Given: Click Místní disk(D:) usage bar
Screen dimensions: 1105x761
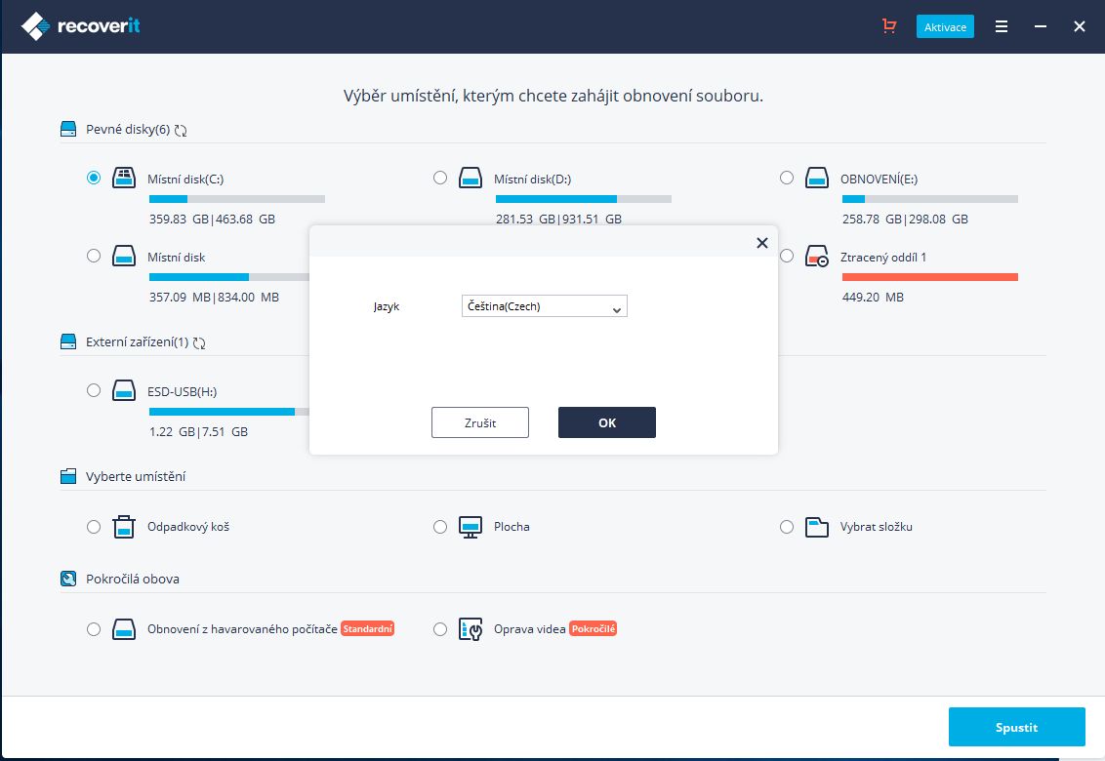Looking at the screenshot, I should (584, 199).
